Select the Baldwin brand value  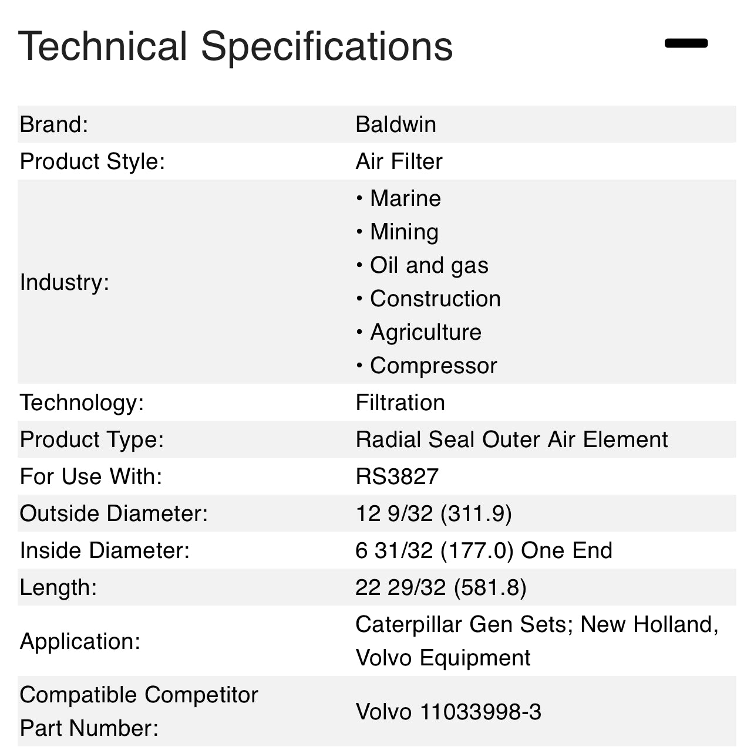click(x=396, y=124)
